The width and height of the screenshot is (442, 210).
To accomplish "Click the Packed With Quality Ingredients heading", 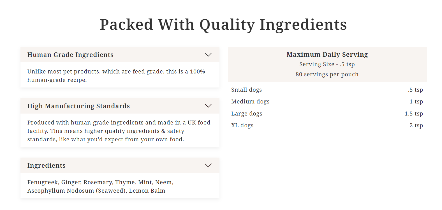I will [x=223, y=24].
